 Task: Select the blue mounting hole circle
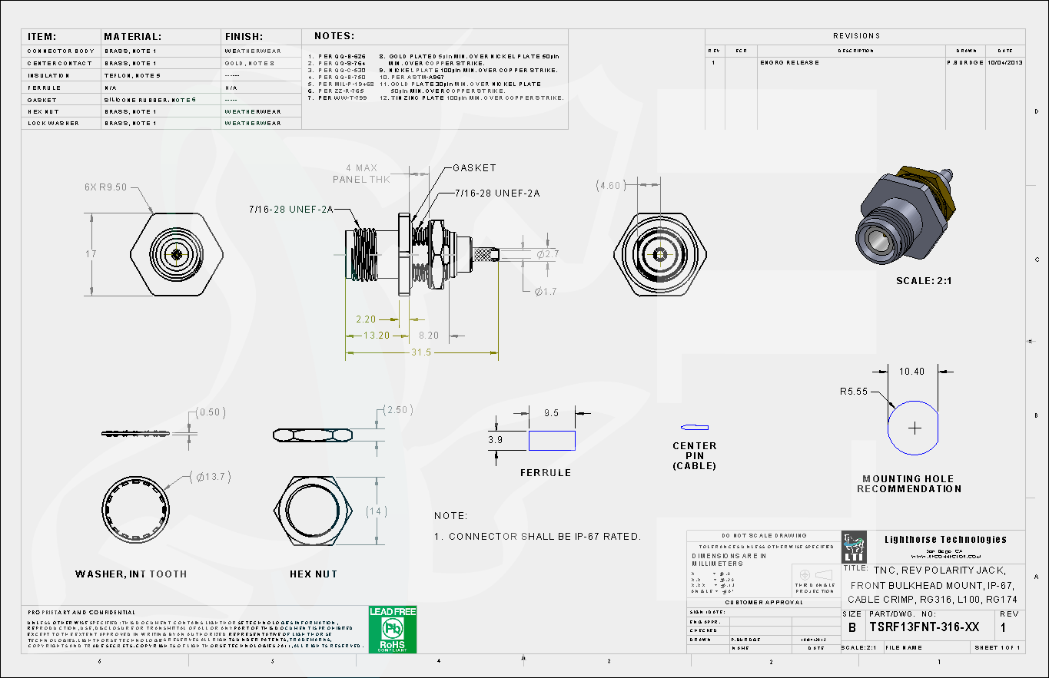(x=914, y=428)
